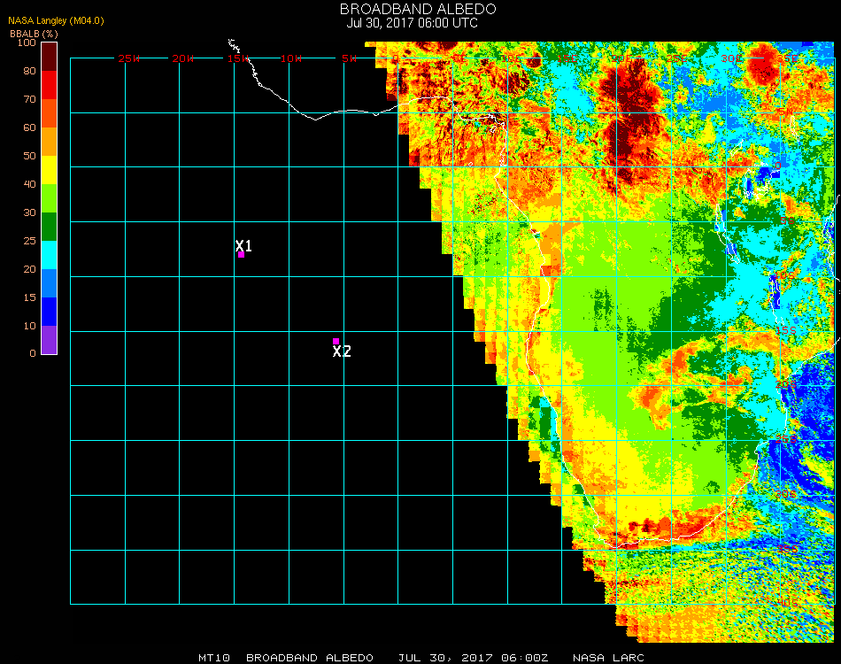
Task: Click the Jul 30, 2017 06:00 UTC timestamp
Action: (413, 23)
